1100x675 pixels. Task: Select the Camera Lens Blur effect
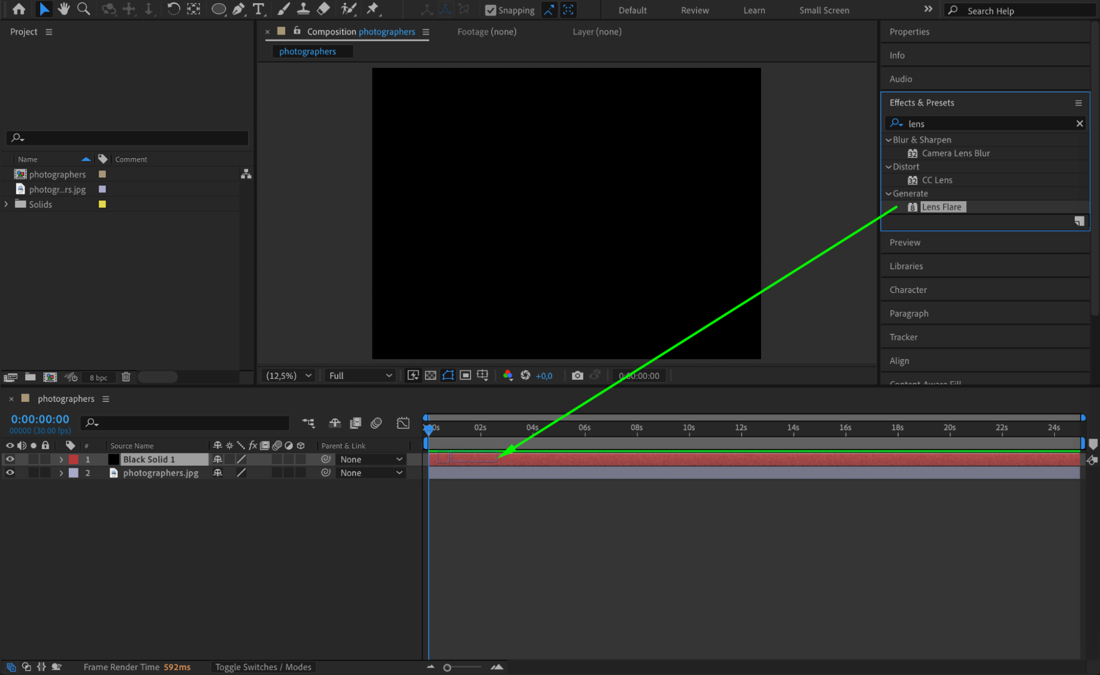[955, 153]
